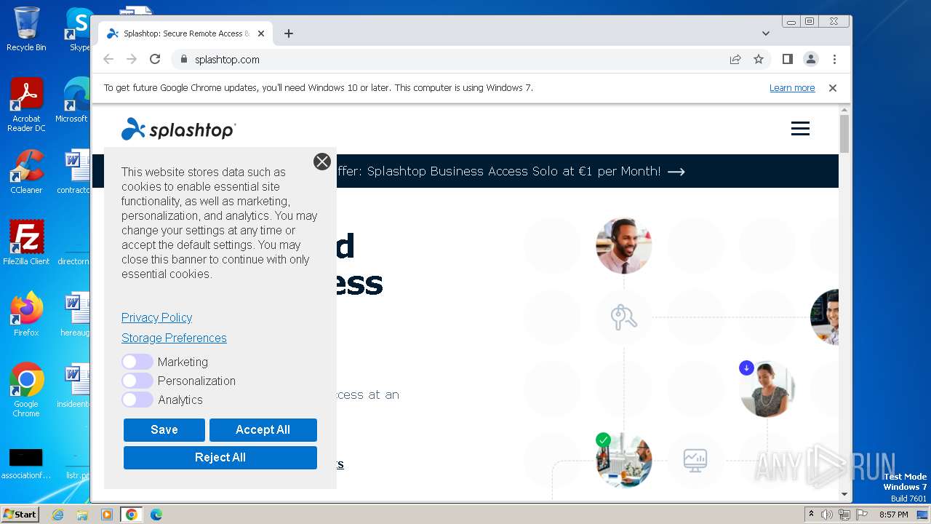Click the Action Center flag tray icon
The width and height of the screenshot is (931, 524).
coord(861,515)
